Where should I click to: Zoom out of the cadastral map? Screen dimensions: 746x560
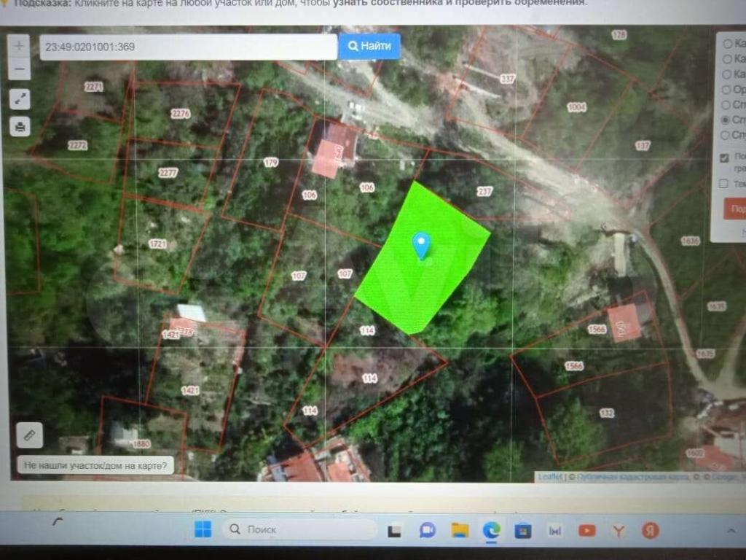(20, 70)
